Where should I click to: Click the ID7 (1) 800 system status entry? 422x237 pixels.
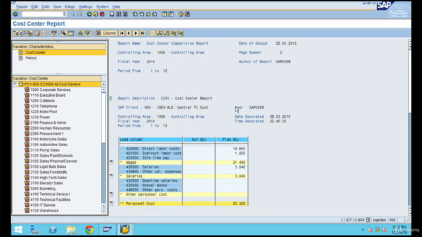tap(355, 220)
